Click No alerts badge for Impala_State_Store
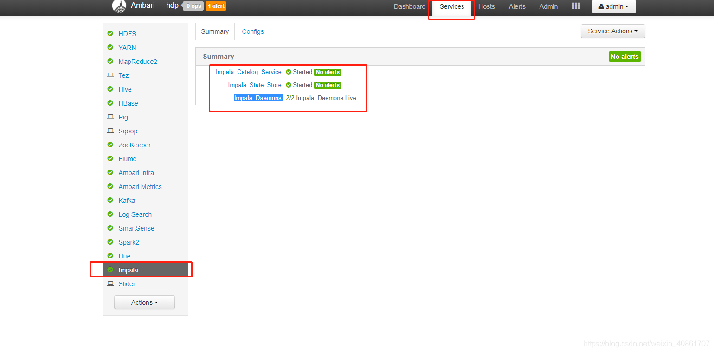The image size is (714, 352). [x=328, y=85]
